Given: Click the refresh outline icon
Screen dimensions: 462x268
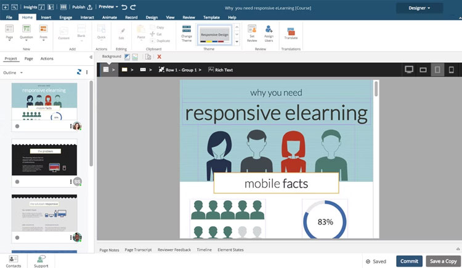Looking at the screenshot, I should (79, 72).
